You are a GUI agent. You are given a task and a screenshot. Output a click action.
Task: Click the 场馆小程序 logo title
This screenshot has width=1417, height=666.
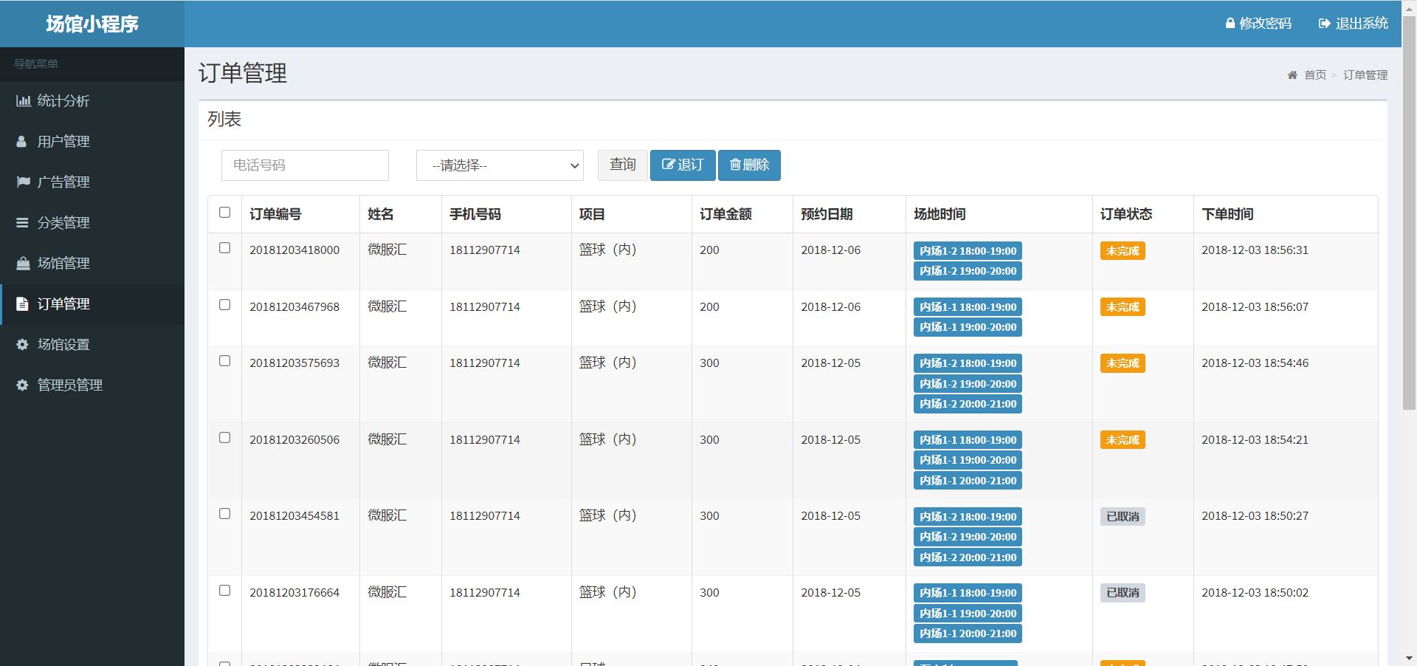coord(92,24)
